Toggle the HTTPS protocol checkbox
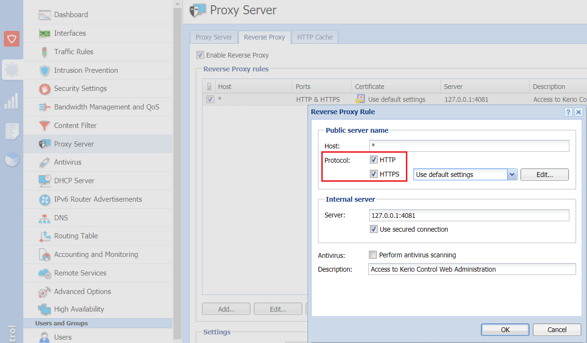The width and height of the screenshot is (587, 343). 374,174
